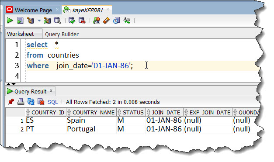Click the '01-JAN-86' string literal in editor
This screenshot has height=162, width=274.
tap(111, 65)
